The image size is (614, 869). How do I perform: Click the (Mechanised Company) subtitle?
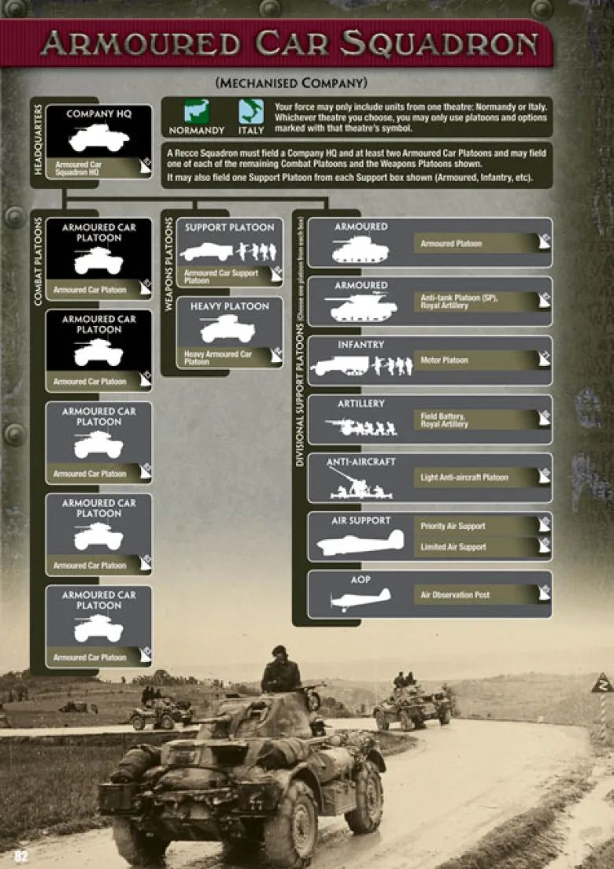291,83
